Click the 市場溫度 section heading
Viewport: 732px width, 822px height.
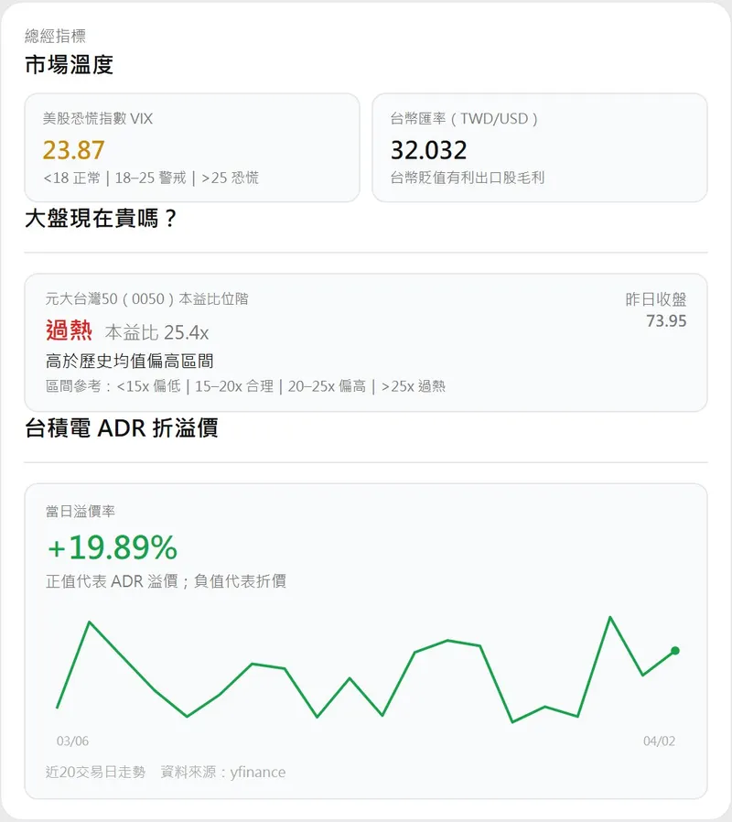[x=69, y=65]
